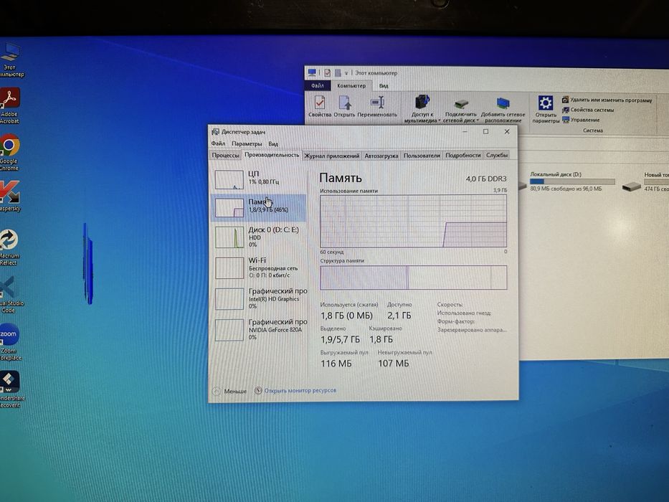Click quick access properties checkmark icon
This screenshot has width=669, height=502.
click(327, 73)
